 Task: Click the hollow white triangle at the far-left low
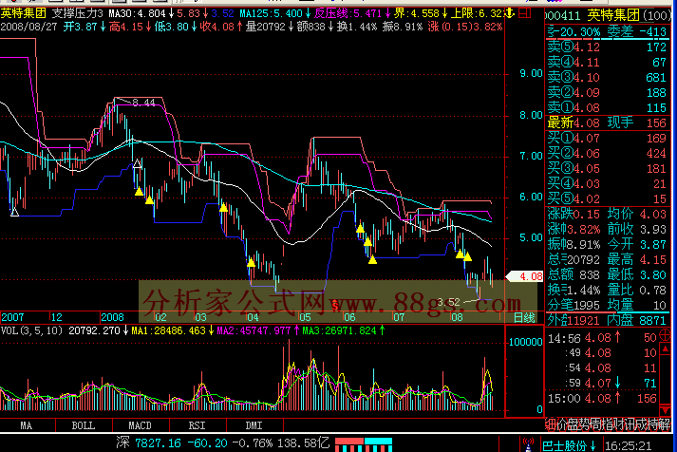[14, 212]
